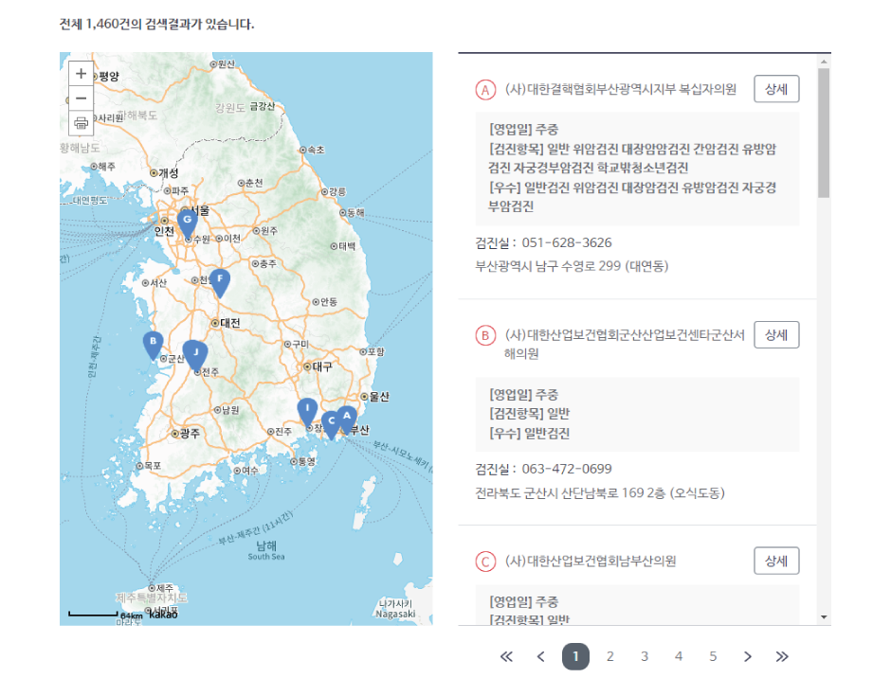Image resolution: width=873 pixels, height=678 pixels.
Task: Open 상세 for 대한결핵협회부산광역시지부 clinic
Action: (776, 89)
